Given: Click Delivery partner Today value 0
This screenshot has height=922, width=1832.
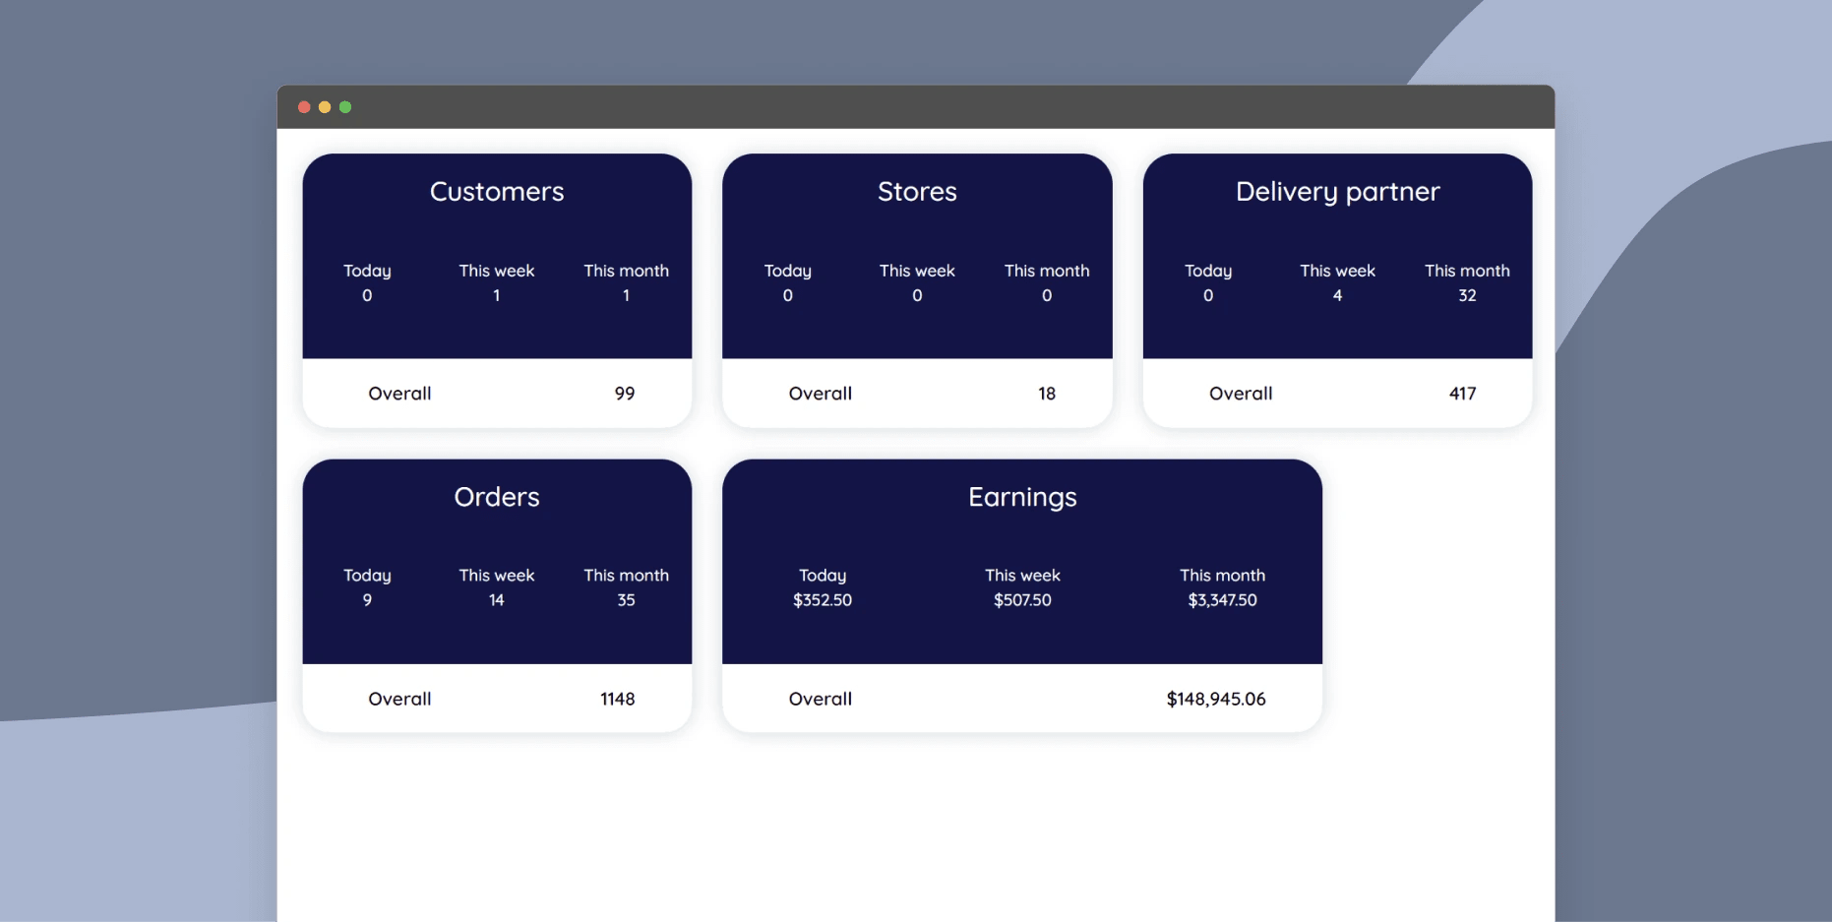Looking at the screenshot, I should (1208, 295).
